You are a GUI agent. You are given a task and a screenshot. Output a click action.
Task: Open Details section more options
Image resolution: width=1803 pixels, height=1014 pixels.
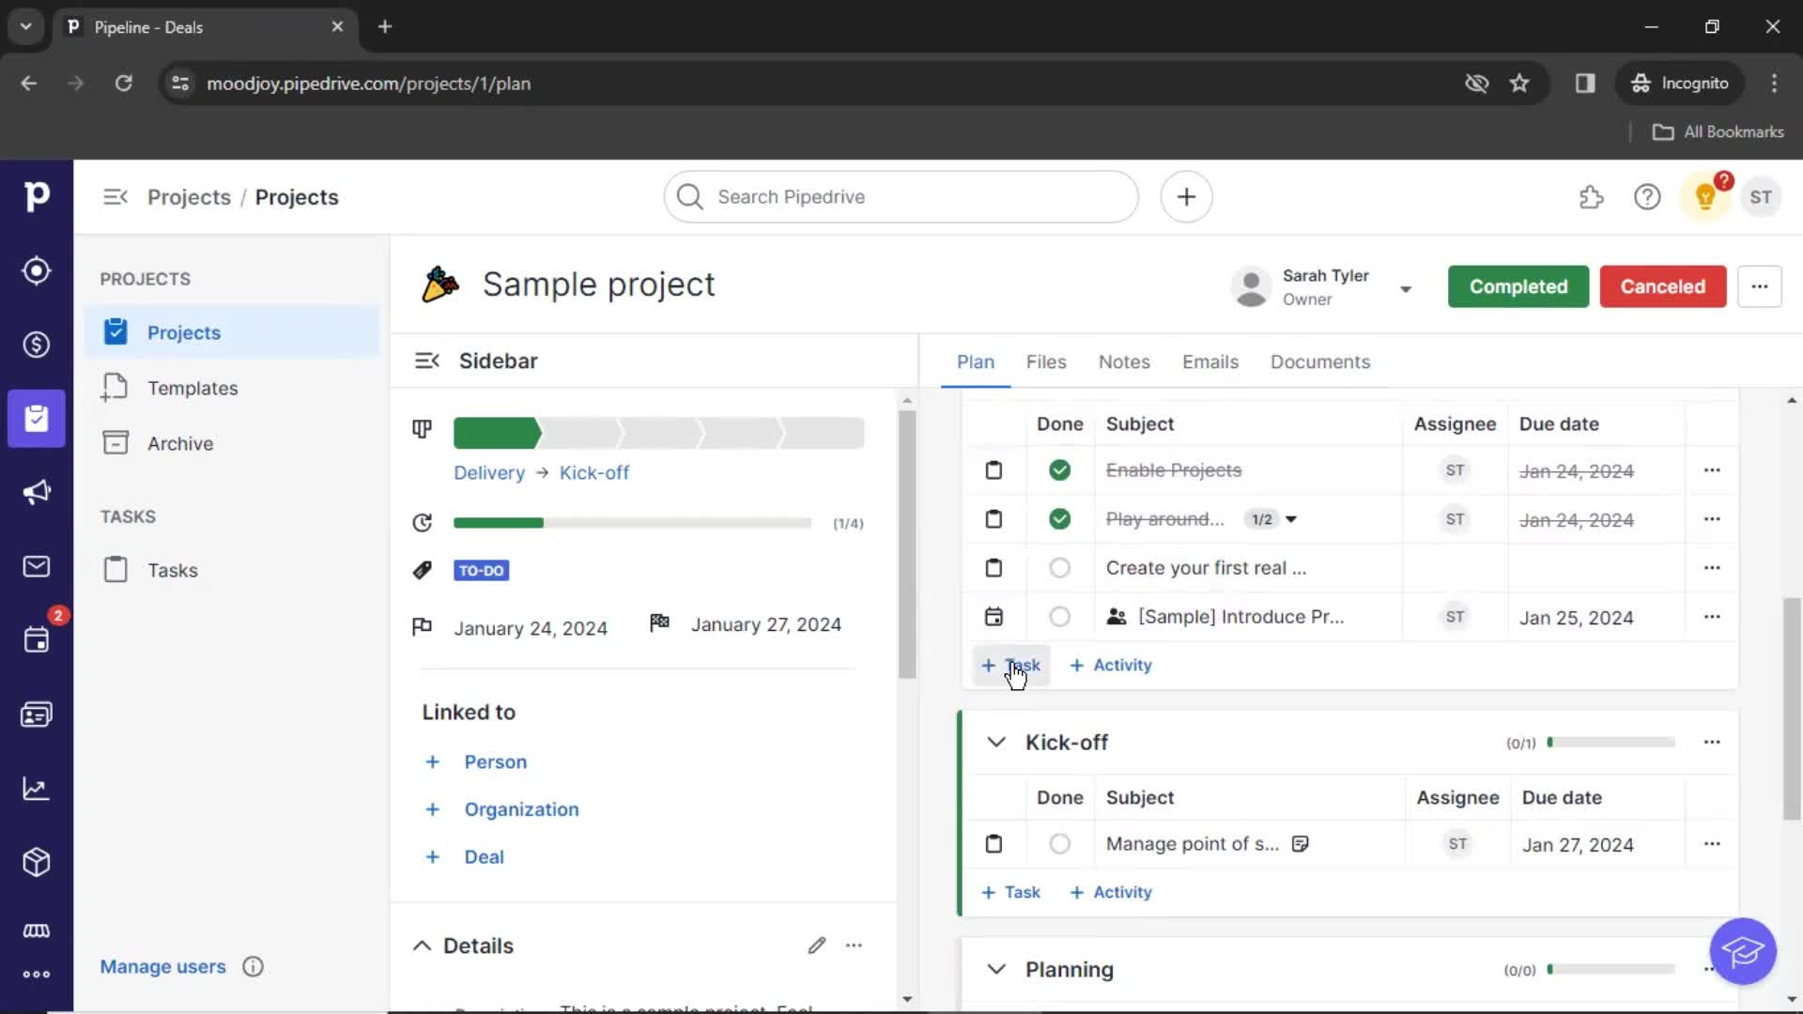pyautogui.click(x=854, y=945)
